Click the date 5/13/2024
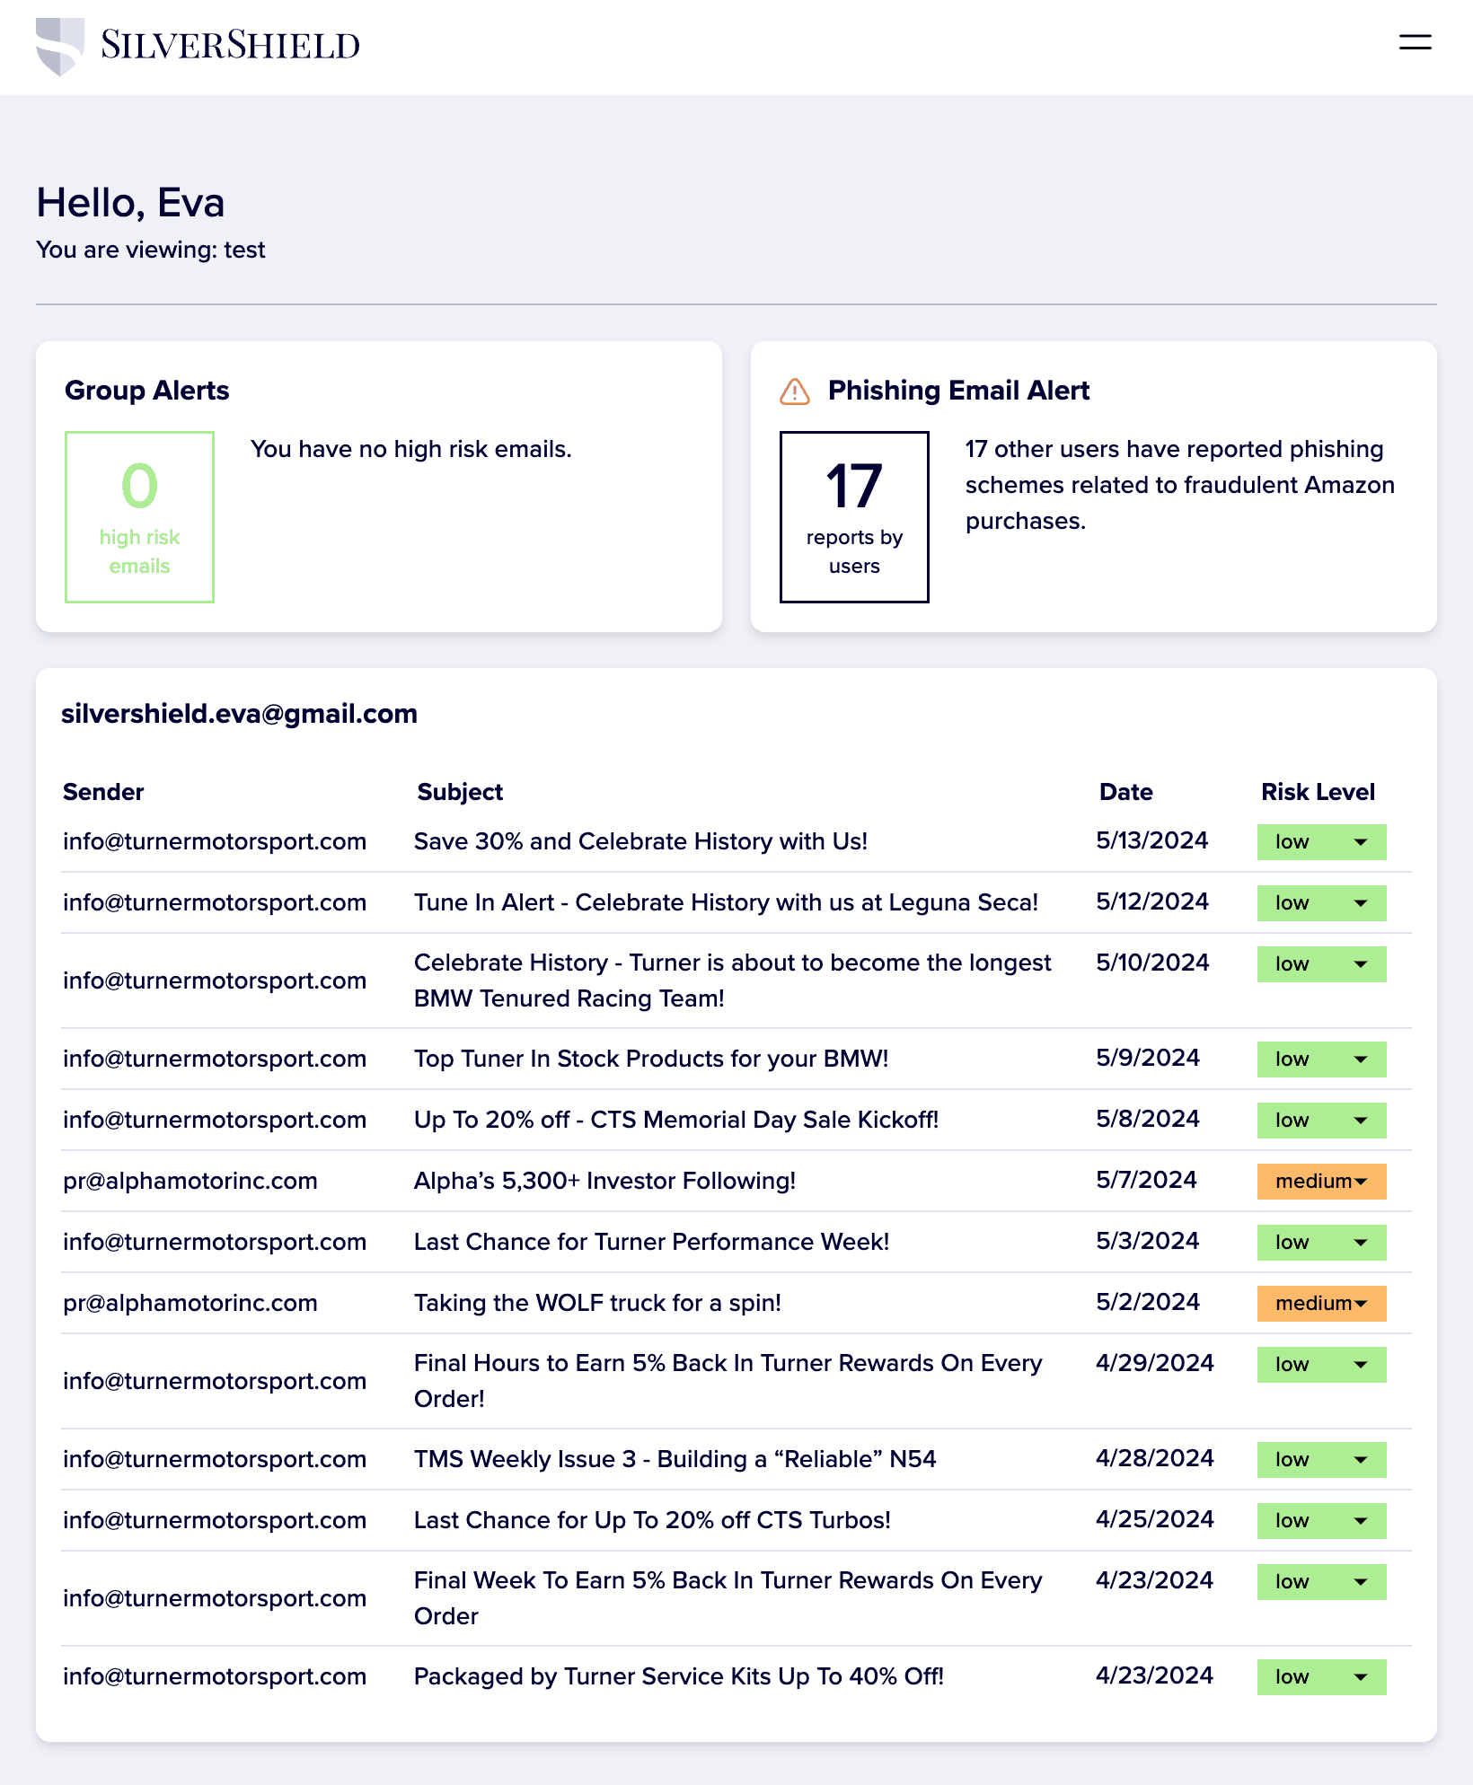The image size is (1473, 1785). coord(1152,840)
